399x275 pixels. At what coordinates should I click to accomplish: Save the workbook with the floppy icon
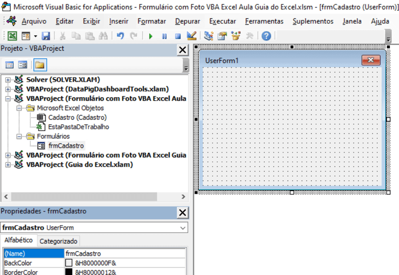(x=46, y=36)
